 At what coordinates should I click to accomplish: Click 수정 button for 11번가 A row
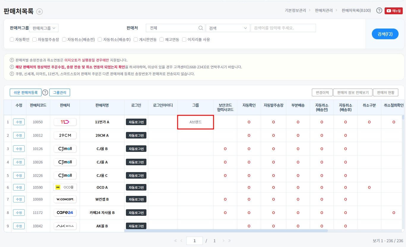[x=19, y=122]
